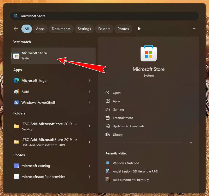Click the search text field

pyautogui.click(x=104, y=16)
